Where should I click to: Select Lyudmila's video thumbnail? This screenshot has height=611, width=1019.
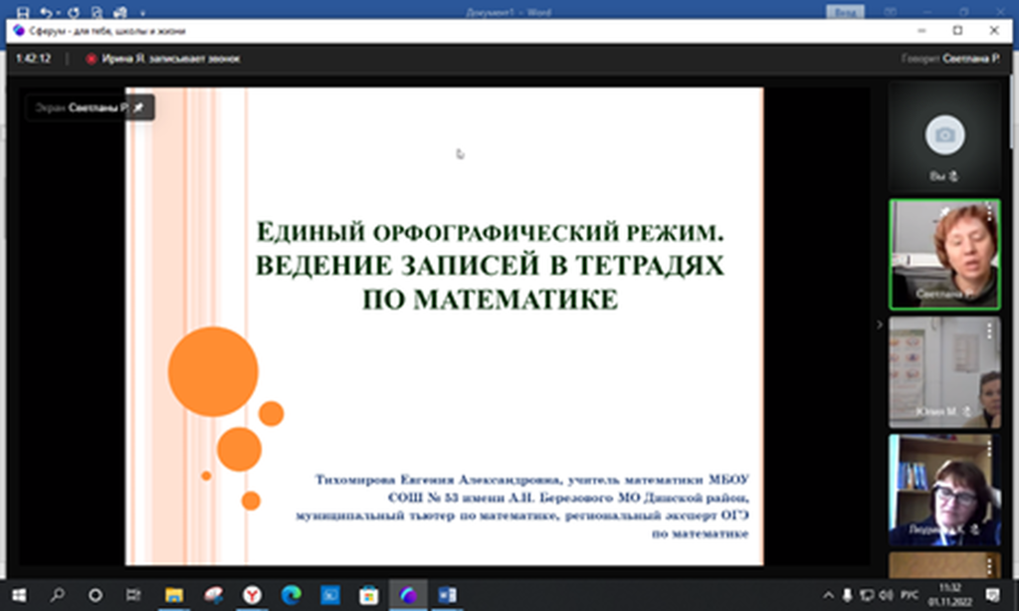[x=944, y=490]
